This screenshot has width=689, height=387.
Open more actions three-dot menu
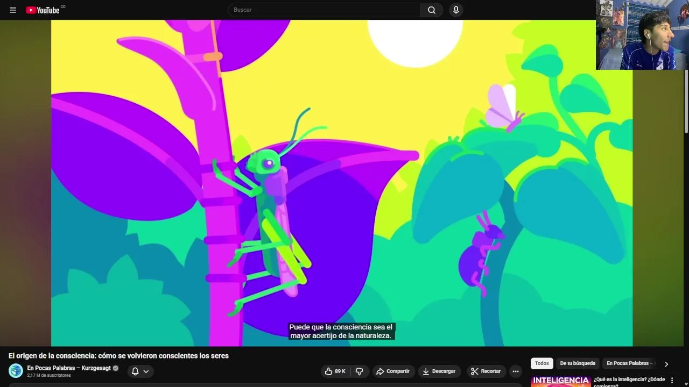tap(516, 371)
